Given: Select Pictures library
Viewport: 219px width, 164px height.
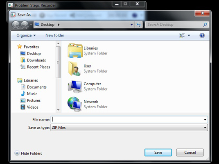Looking at the screenshot, I should point(34,100).
